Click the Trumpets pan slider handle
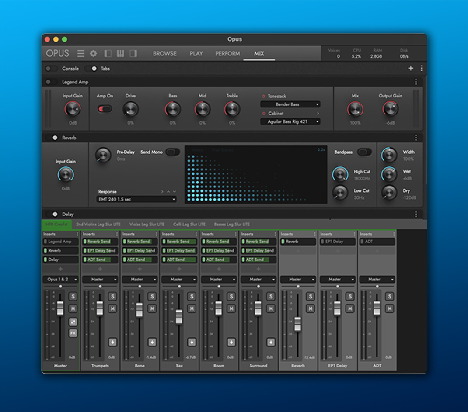 pos(100,286)
